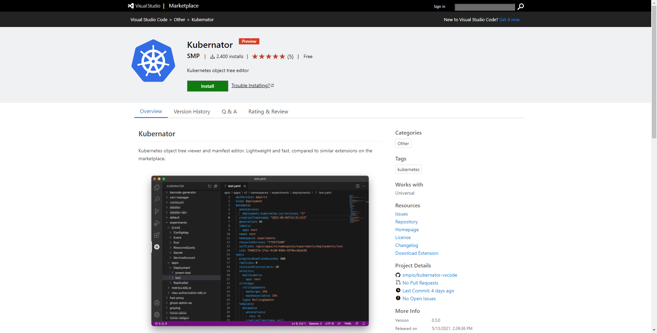Image resolution: width=657 pixels, height=333 pixels.
Task: Click Last Commit: 4 days ago
Action: tap(428, 291)
